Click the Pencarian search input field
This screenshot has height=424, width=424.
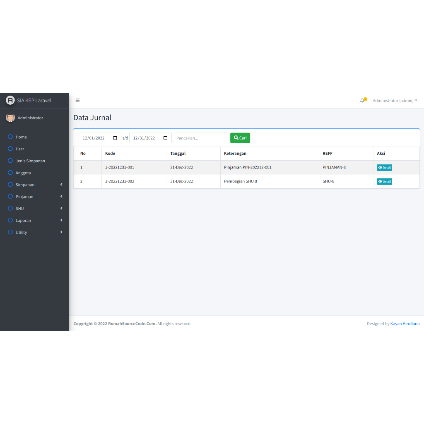tap(200, 138)
